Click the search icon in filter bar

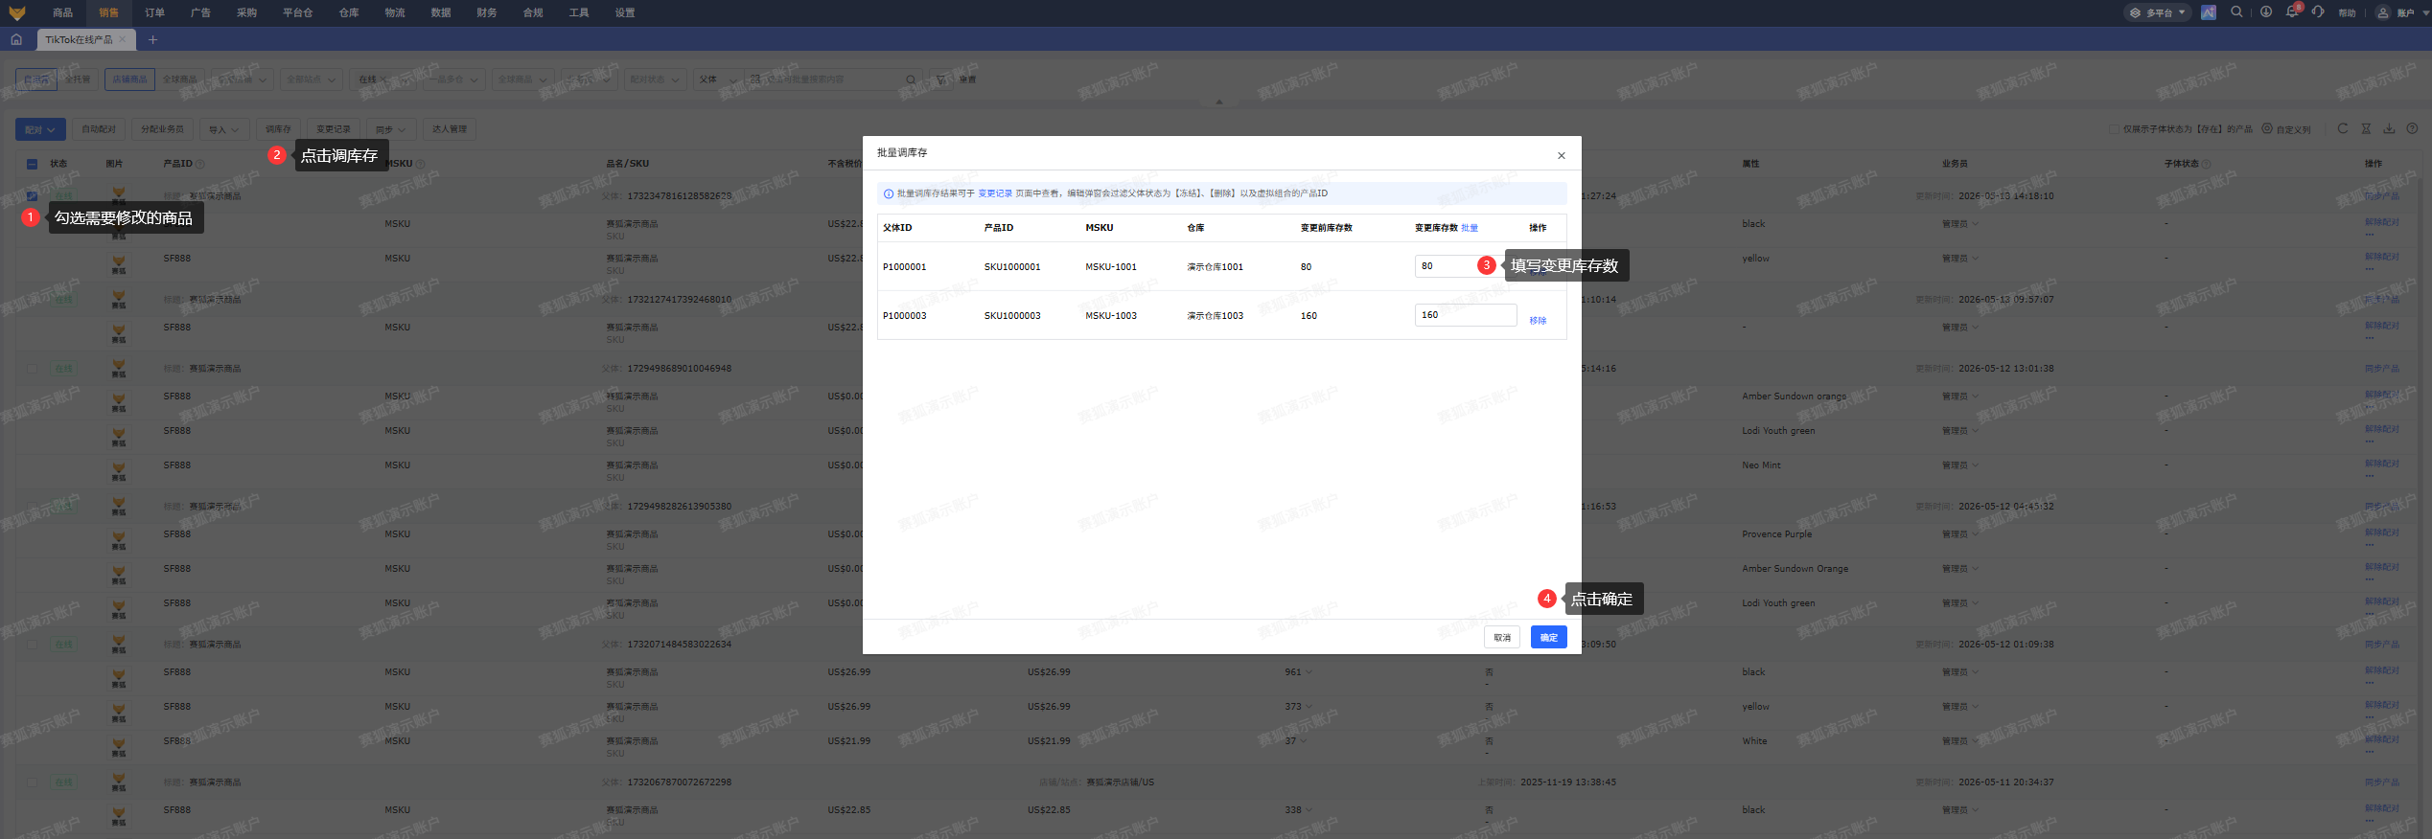point(911,79)
